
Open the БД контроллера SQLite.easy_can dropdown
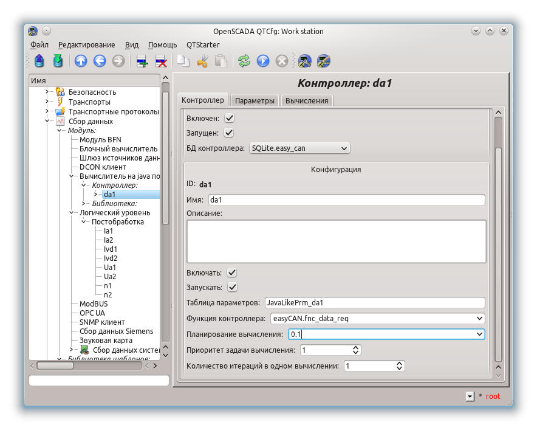[x=299, y=148]
